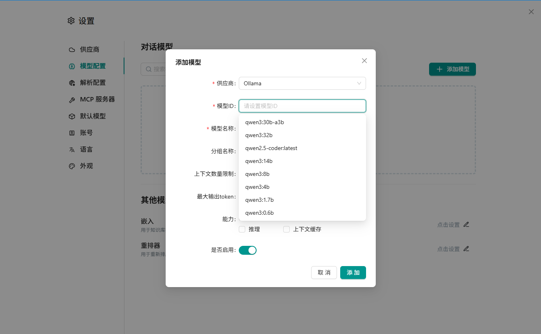
Task: Check the 上下文缓存 checkbox
Action: tap(286, 229)
